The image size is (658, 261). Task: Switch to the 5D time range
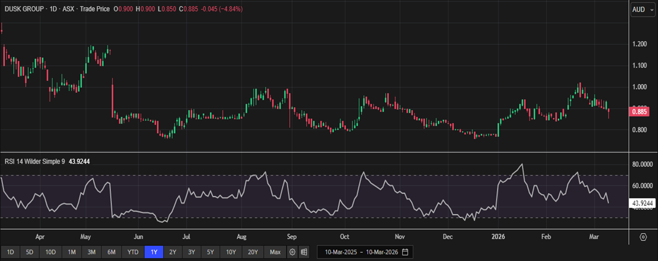[x=31, y=251]
